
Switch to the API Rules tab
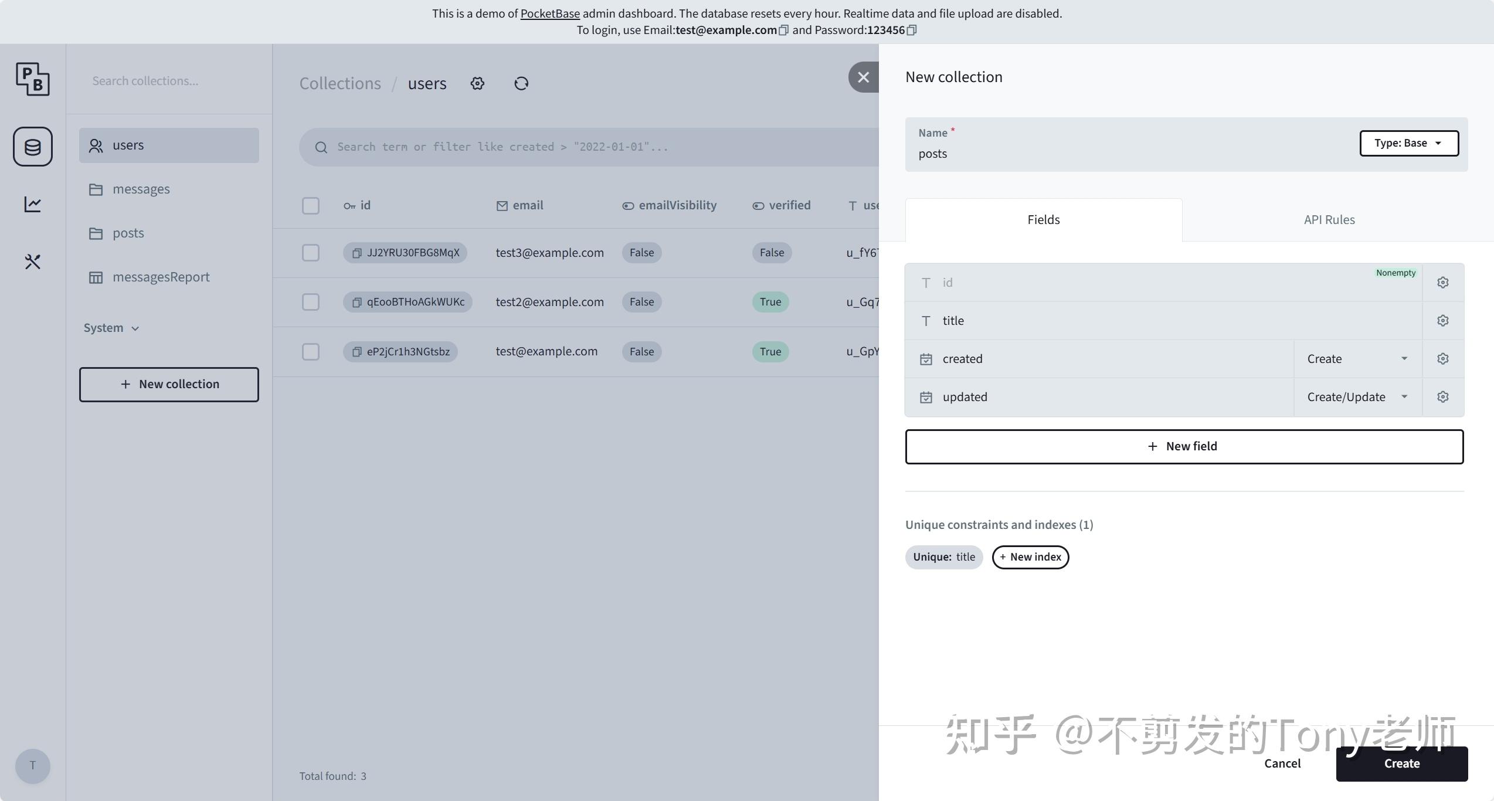[1329, 219]
